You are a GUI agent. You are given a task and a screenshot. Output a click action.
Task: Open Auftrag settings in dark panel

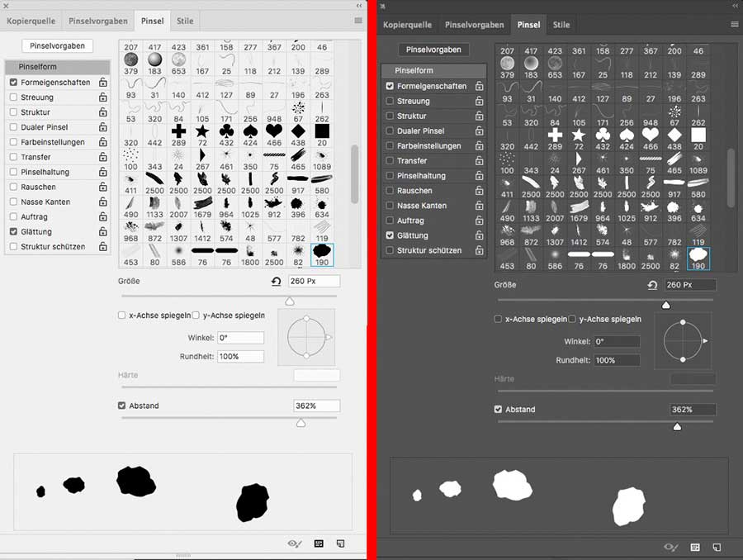point(410,221)
